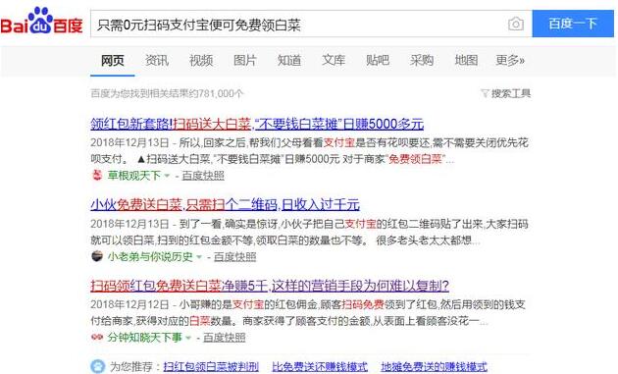Screen dimensions: 618x374
Task: Open result 小伙免费送白菜,只需扫个二维码
Action: (225, 205)
